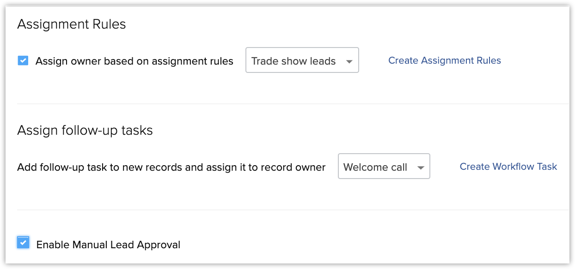Click the Enable Manual Lead Approval label
The height and width of the screenshot is (269, 575).
(x=108, y=245)
